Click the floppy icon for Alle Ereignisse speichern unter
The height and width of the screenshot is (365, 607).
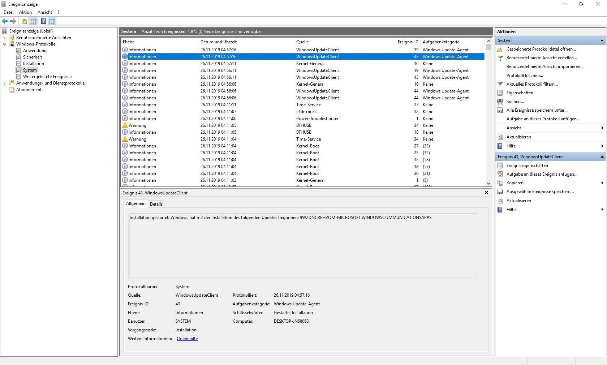point(500,110)
